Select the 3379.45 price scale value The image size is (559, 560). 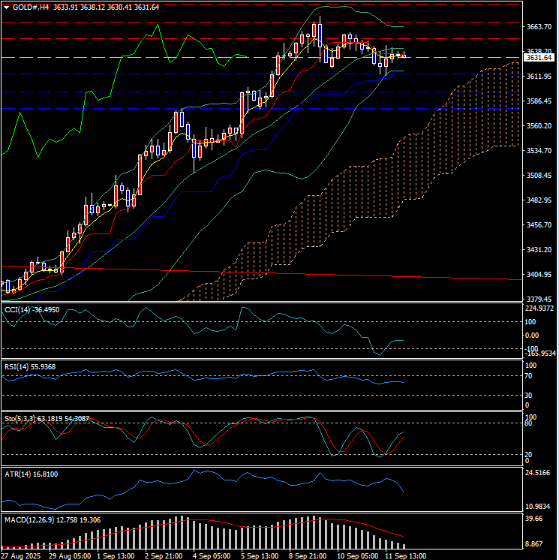point(539,299)
